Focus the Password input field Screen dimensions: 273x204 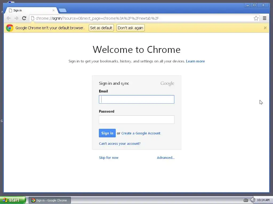tap(136, 120)
